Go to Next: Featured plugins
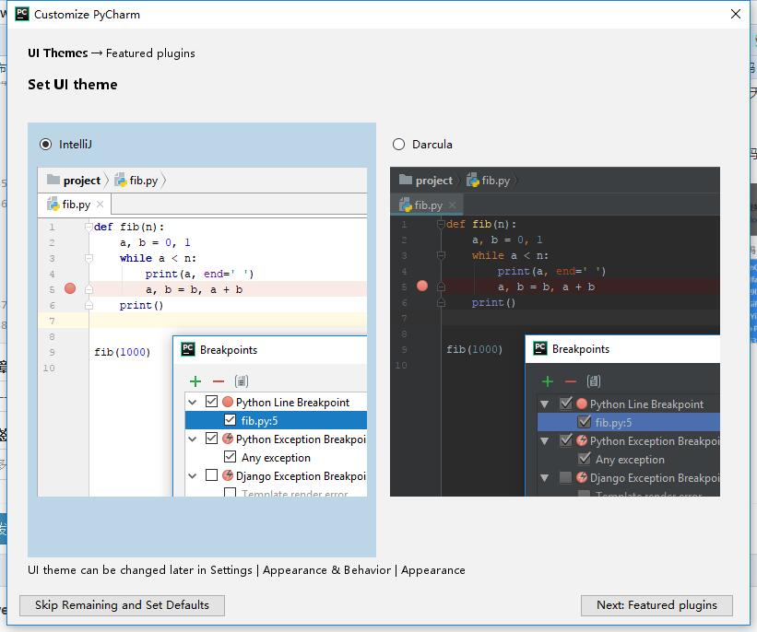The image size is (757, 632). click(x=656, y=605)
